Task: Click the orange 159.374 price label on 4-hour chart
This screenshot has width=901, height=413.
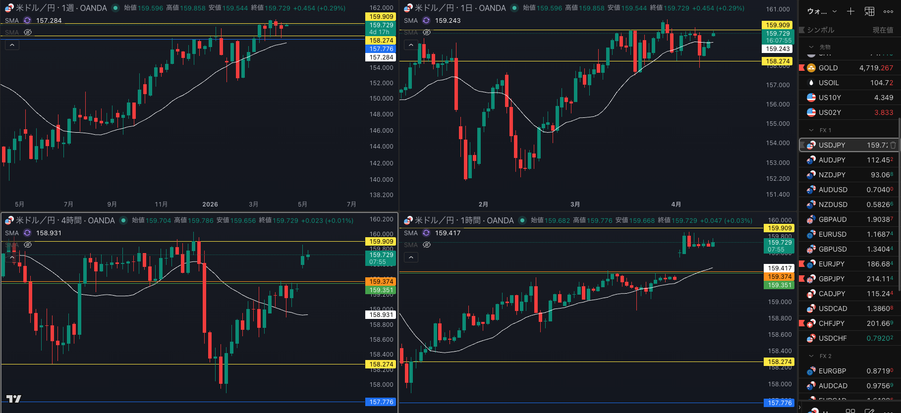Action: coord(381,281)
